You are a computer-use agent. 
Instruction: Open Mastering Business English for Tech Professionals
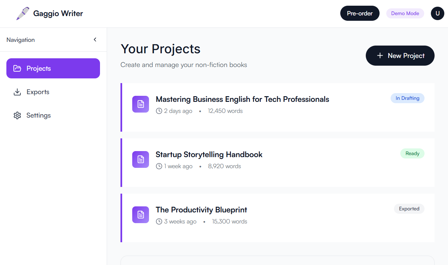click(242, 99)
